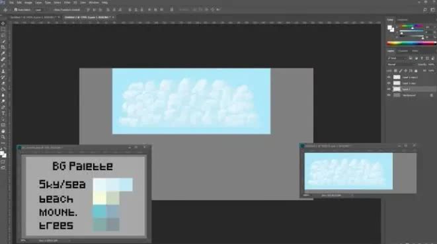Hide the Layer 1 copy 2 layer
The width and height of the screenshot is (437, 244).
coord(389,77)
